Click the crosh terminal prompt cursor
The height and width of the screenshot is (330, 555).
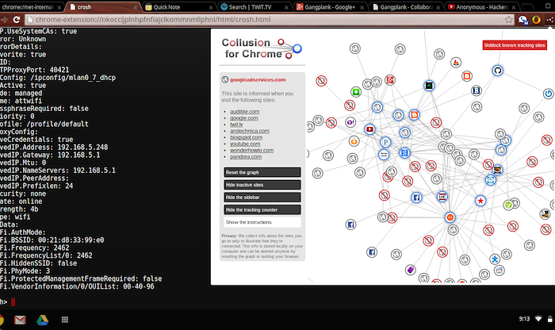click(x=13, y=302)
